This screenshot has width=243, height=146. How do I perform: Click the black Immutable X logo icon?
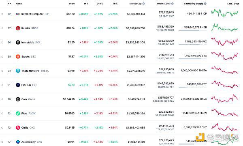click(x=18, y=42)
